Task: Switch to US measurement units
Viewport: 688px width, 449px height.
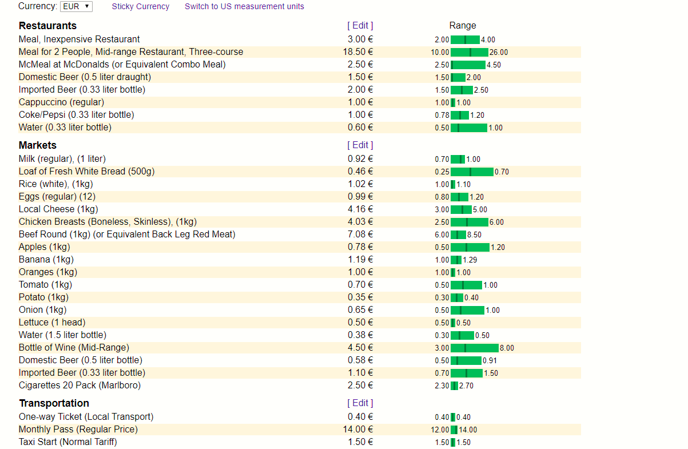Action: [244, 6]
